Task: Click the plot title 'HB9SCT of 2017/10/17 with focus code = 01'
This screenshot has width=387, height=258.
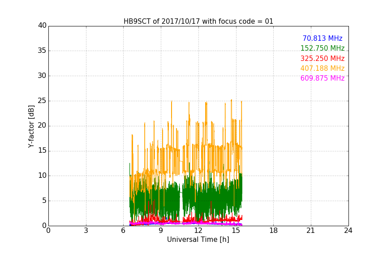Action: pos(198,21)
